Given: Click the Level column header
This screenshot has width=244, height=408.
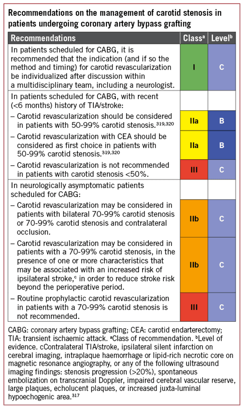Looking at the screenshot, I should pyautogui.click(x=222, y=38).
